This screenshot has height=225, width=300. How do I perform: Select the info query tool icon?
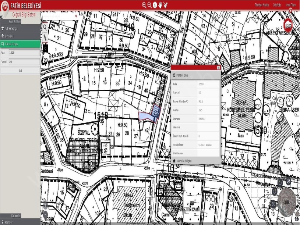155,5
